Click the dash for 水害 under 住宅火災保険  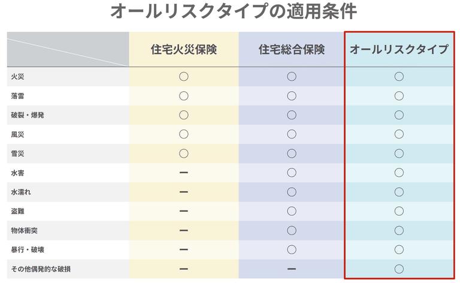[x=183, y=173]
